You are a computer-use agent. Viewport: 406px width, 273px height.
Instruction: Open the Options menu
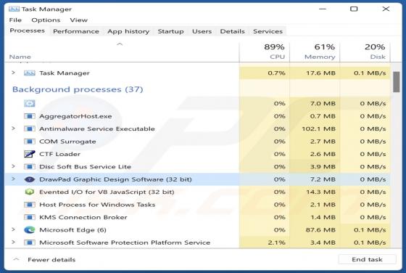click(x=46, y=20)
